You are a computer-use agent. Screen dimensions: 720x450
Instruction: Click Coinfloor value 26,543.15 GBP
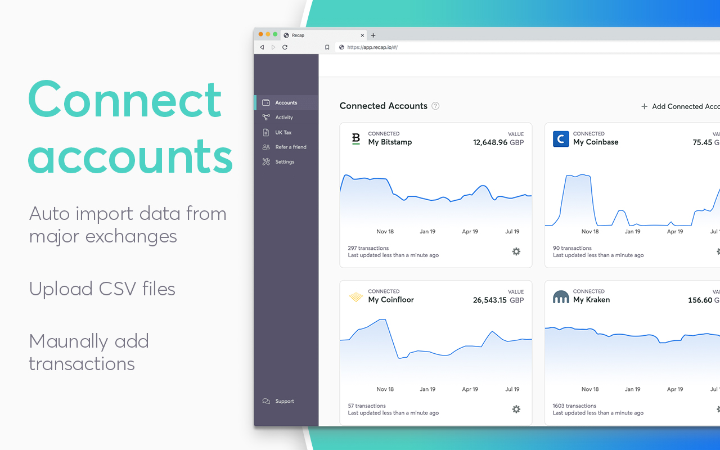click(498, 300)
